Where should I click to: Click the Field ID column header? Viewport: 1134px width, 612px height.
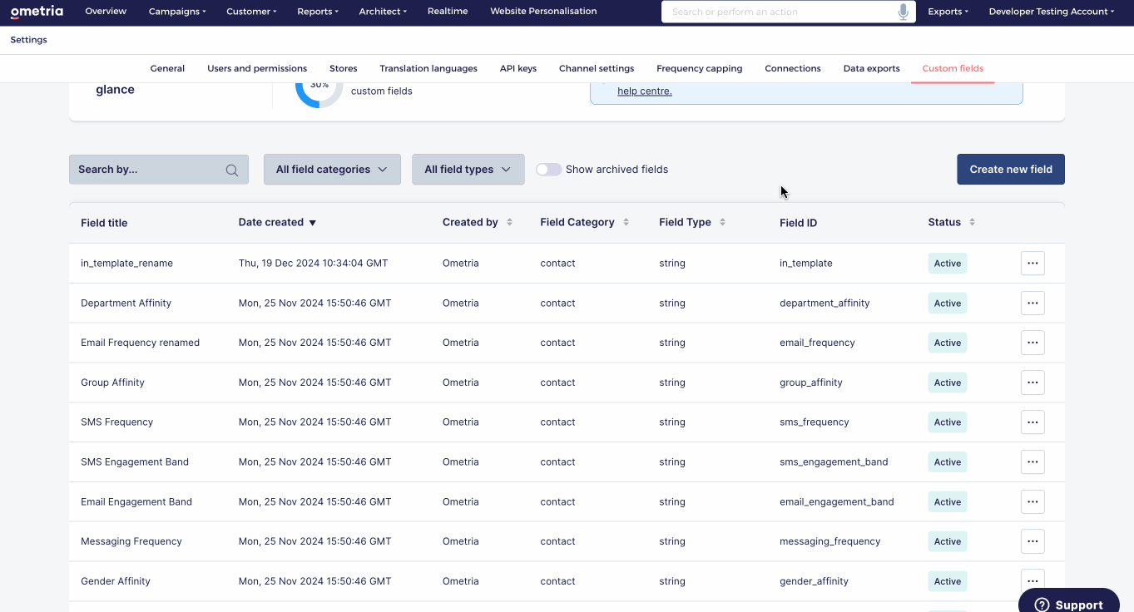[799, 223]
